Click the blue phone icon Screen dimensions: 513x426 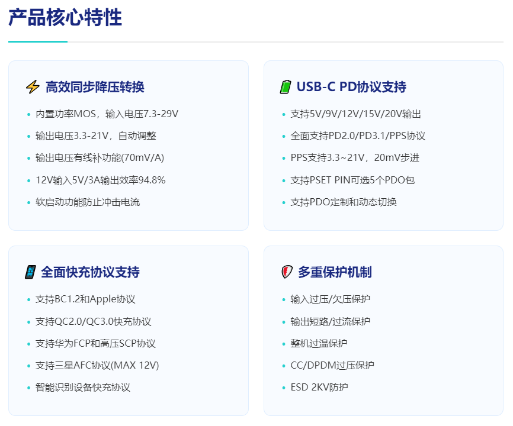[30, 272]
